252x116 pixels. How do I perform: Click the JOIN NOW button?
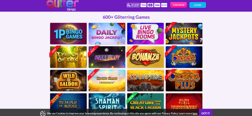click(179, 5)
